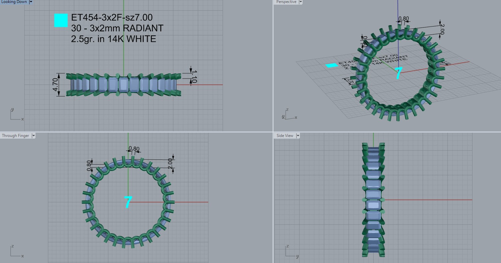501x263 pixels.
Task: Open the Perspective viewport menu arrow
Action: pyautogui.click(x=301, y=2)
